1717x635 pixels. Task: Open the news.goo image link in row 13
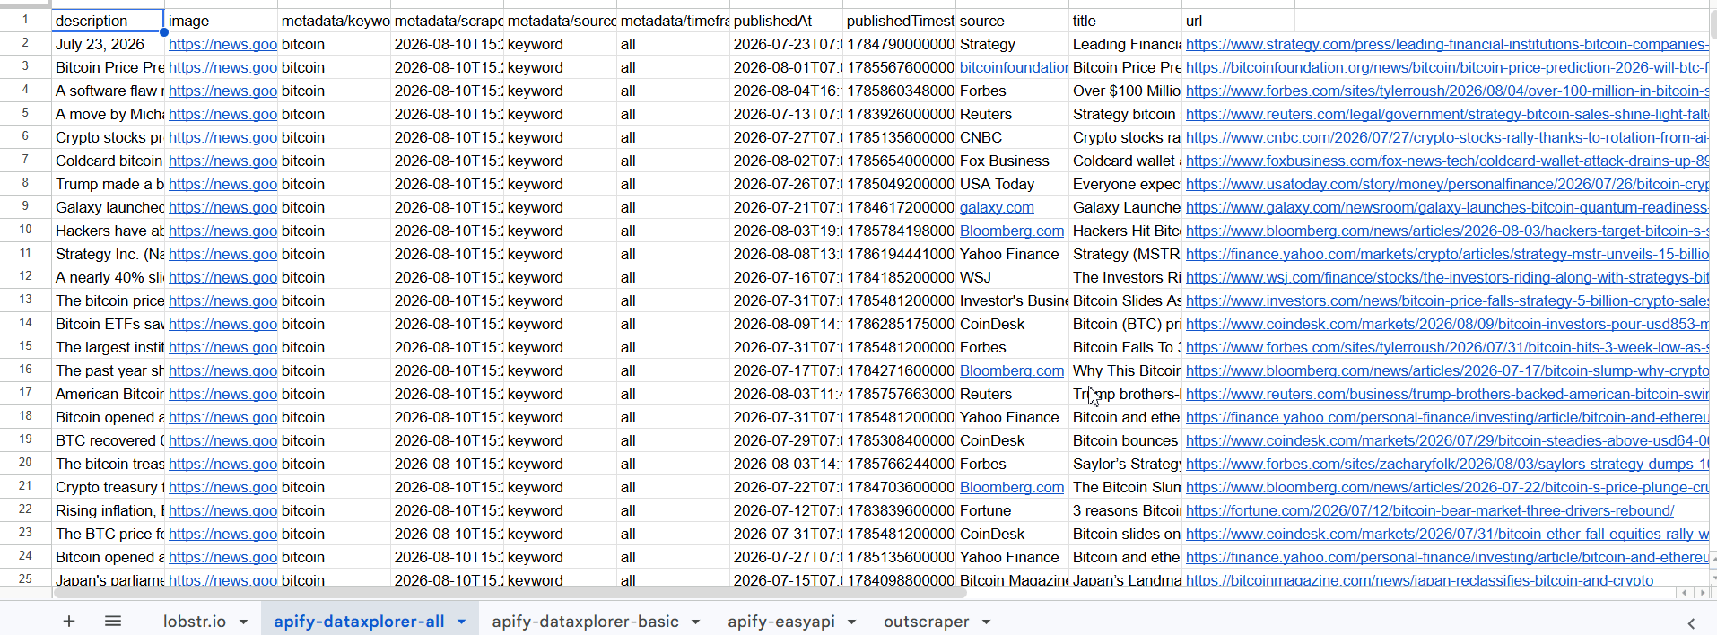click(x=222, y=300)
